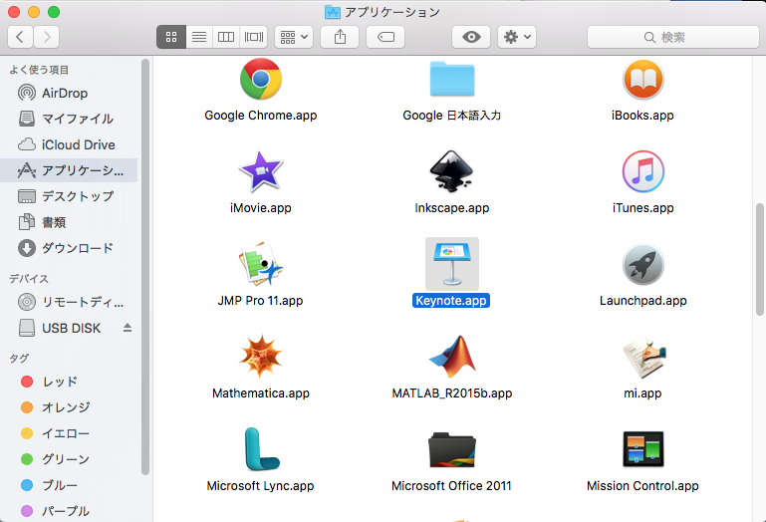Click the Share toolbar button
The image size is (766, 522).
(340, 37)
